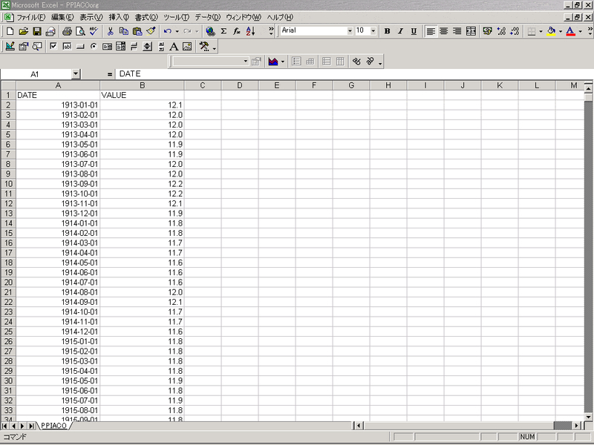Open print preview magnifier icon

(80, 31)
